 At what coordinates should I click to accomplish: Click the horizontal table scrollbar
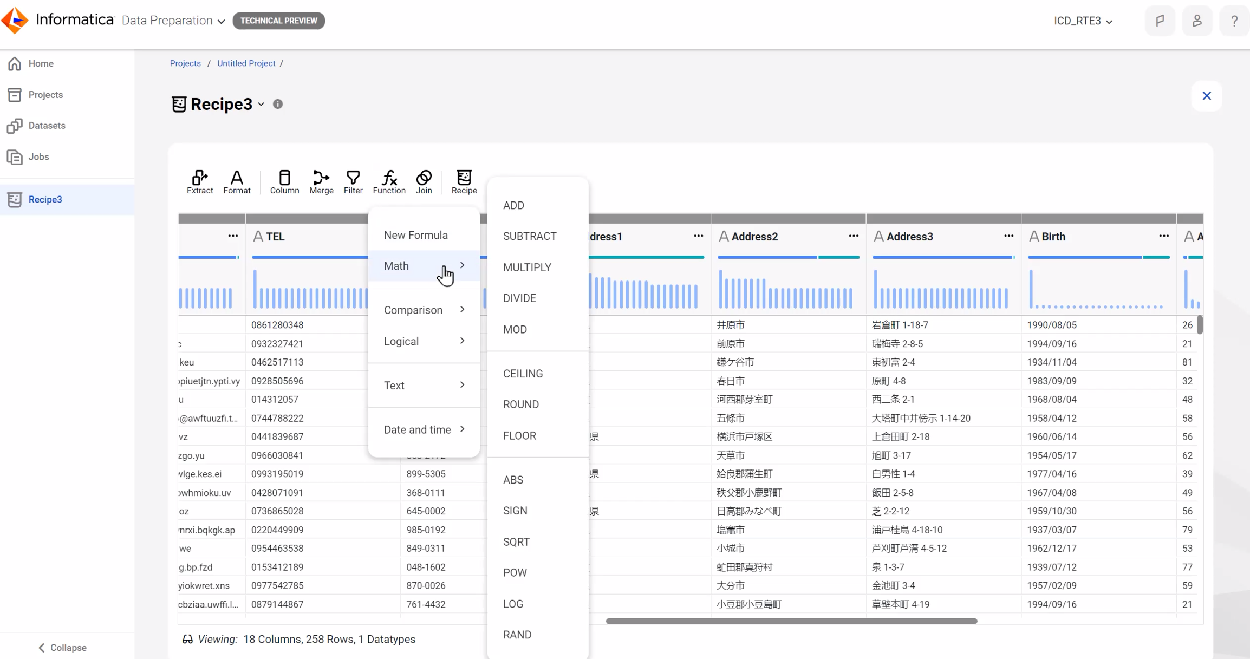(790, 621)
